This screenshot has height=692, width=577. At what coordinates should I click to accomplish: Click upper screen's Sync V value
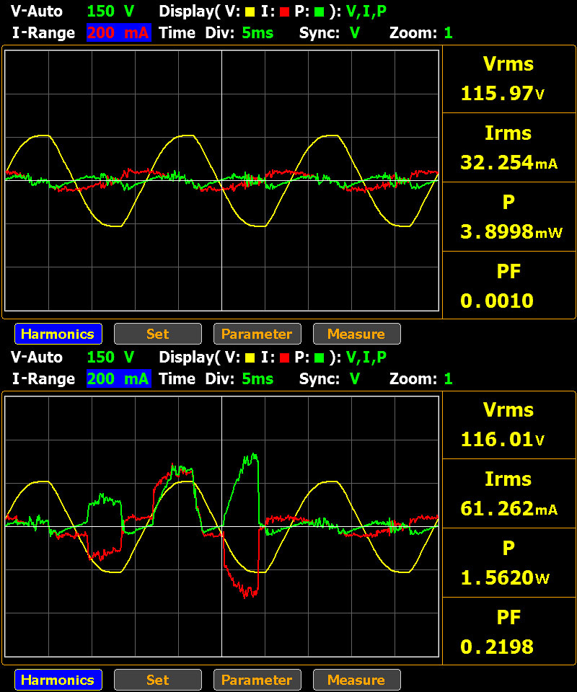coord(355,32)
